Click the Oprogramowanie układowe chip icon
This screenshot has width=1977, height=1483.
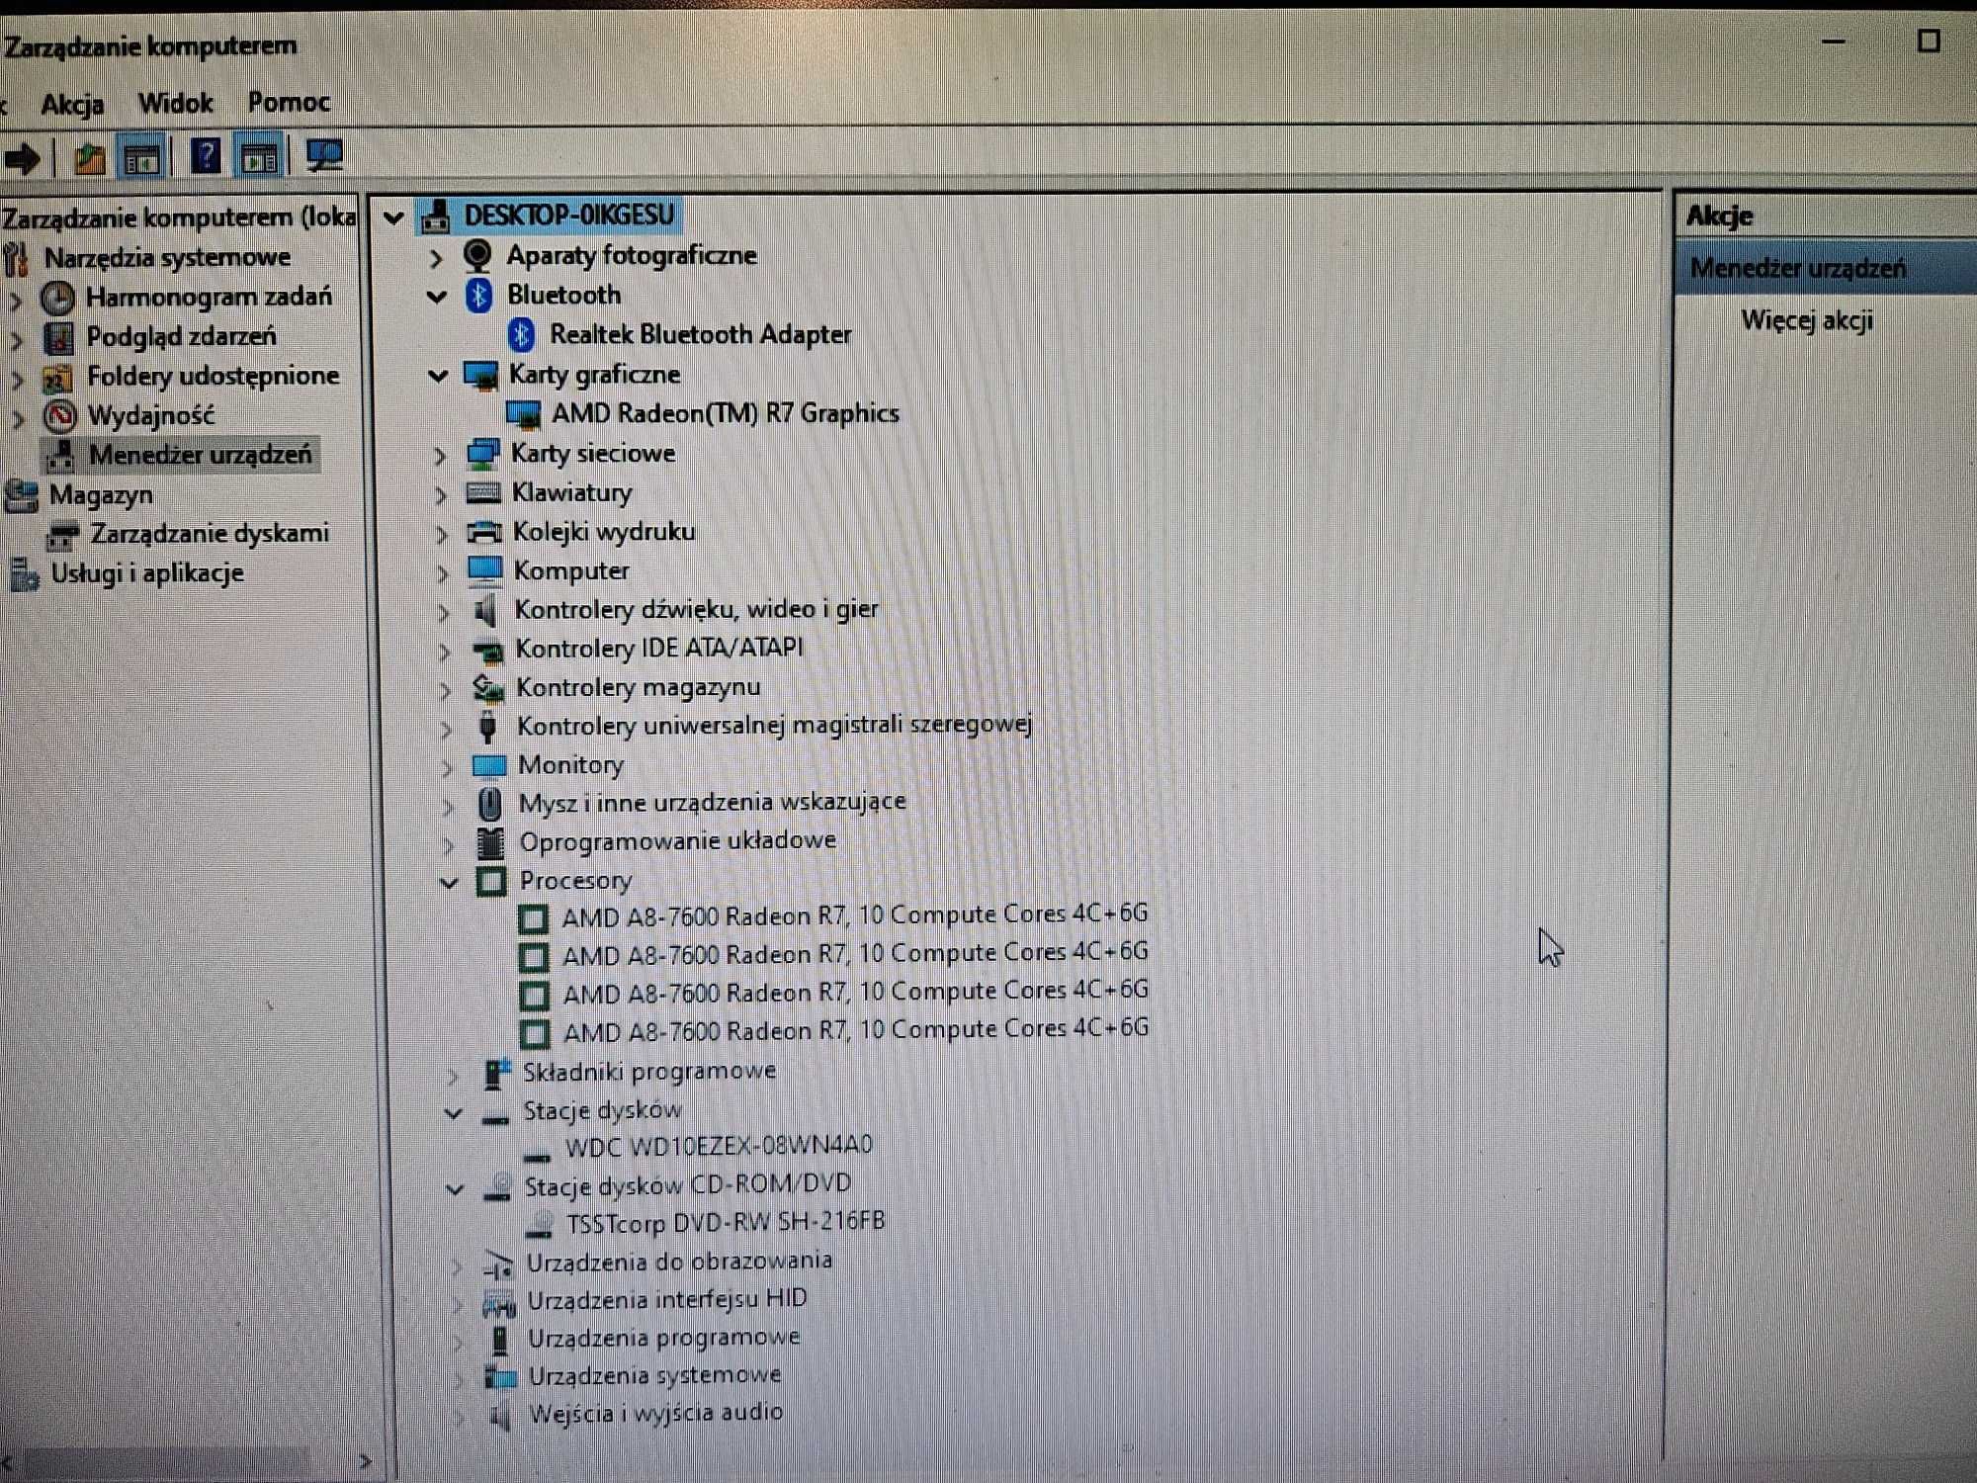[x=490, y=842]
